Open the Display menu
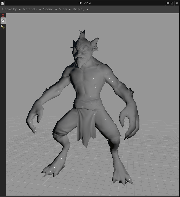The image size is (180, 197). [79, 9]
